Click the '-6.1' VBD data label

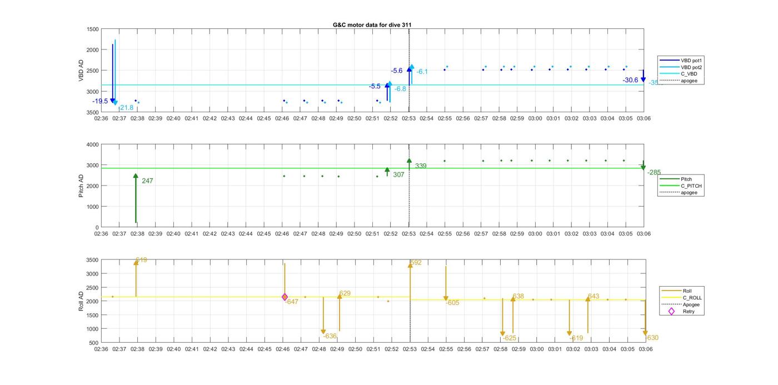pyautogui.click(x=422, y=72)
